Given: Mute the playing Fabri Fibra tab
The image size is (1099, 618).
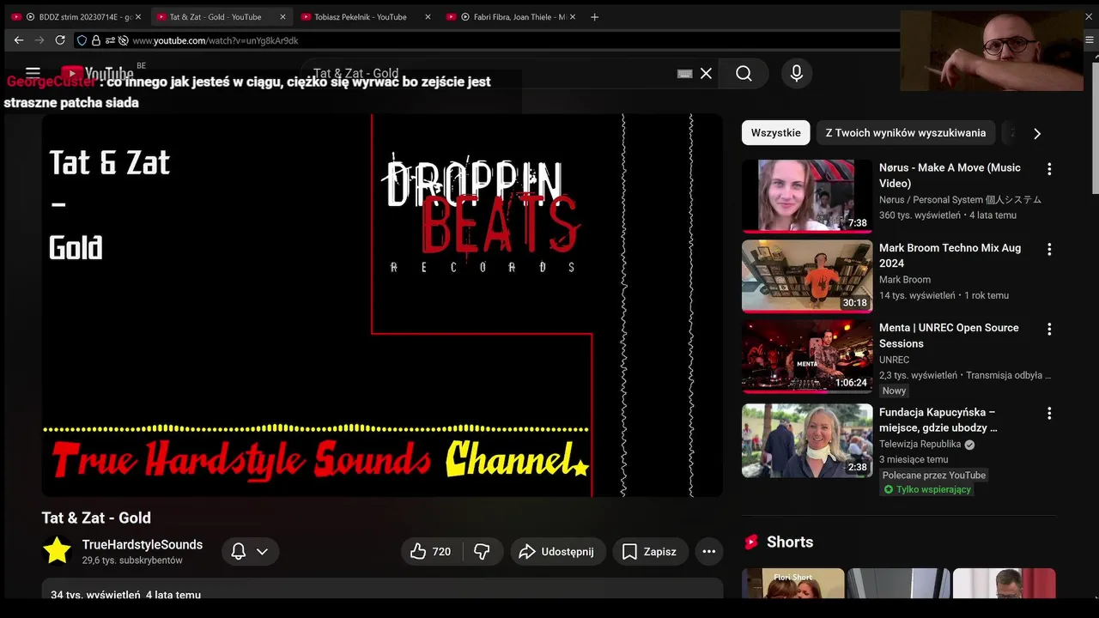Looking at the screenshot, I should 465,16.
